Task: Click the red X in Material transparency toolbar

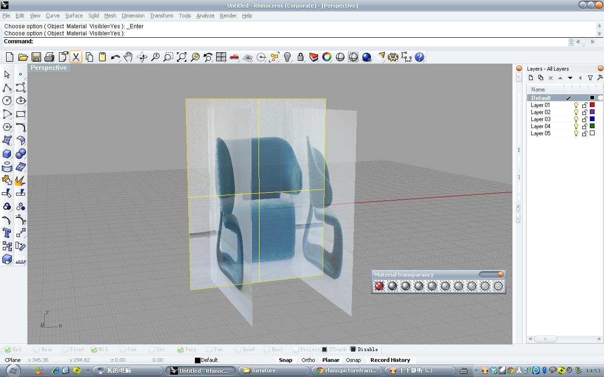Action: [x=379, y=286]
